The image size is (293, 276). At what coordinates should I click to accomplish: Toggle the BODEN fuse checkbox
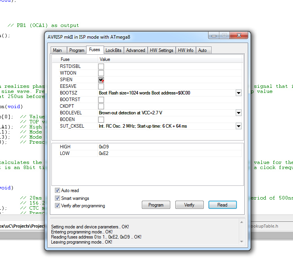pos(101,119)
